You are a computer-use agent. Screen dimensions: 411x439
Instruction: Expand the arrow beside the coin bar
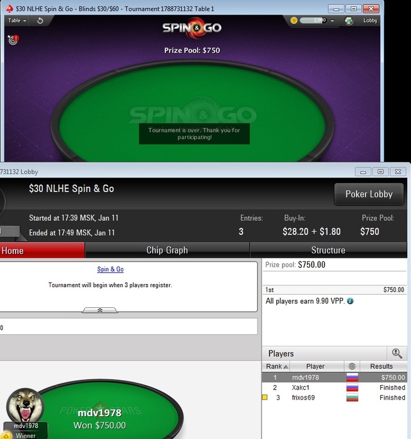tap(332, 21)
